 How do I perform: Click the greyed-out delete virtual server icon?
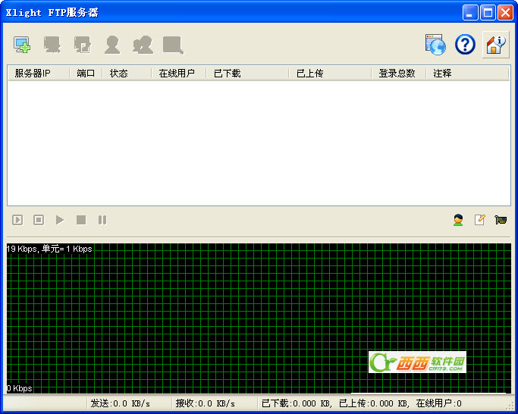[52, 45]
